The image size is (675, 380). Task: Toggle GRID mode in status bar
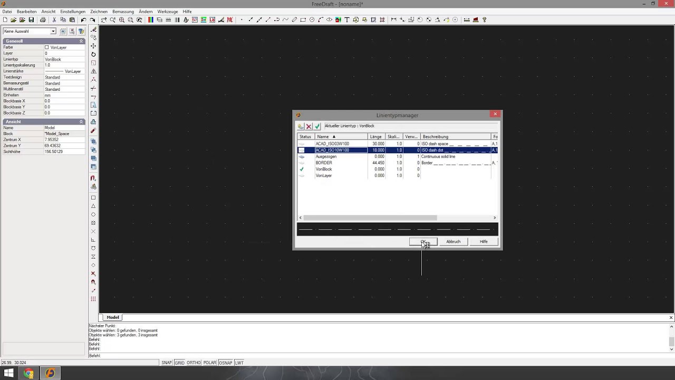(x=179, y=363)
